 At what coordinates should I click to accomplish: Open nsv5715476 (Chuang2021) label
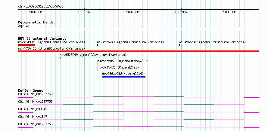[118, 67]
